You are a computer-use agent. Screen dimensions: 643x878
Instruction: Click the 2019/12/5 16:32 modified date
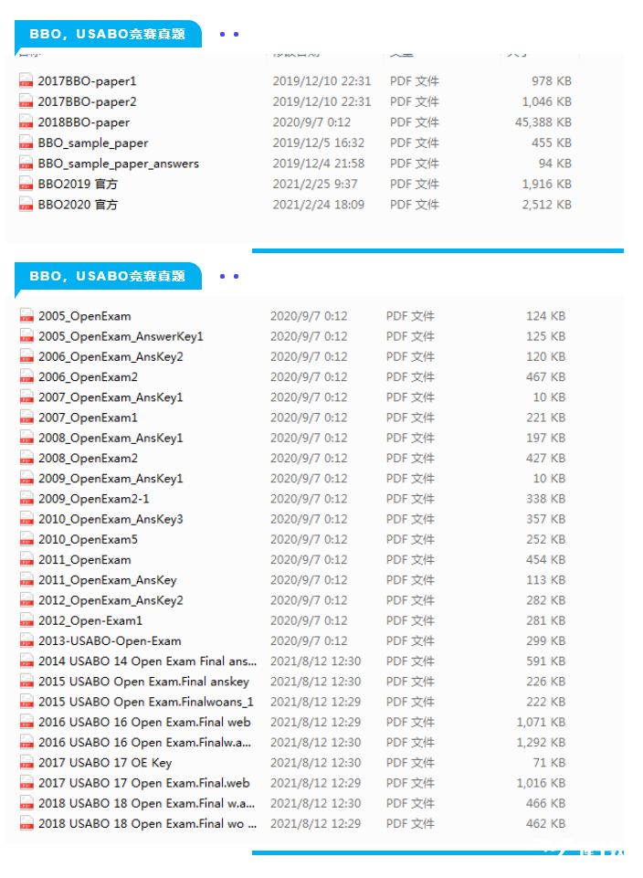pyautogui.click(x=319, y=143)
